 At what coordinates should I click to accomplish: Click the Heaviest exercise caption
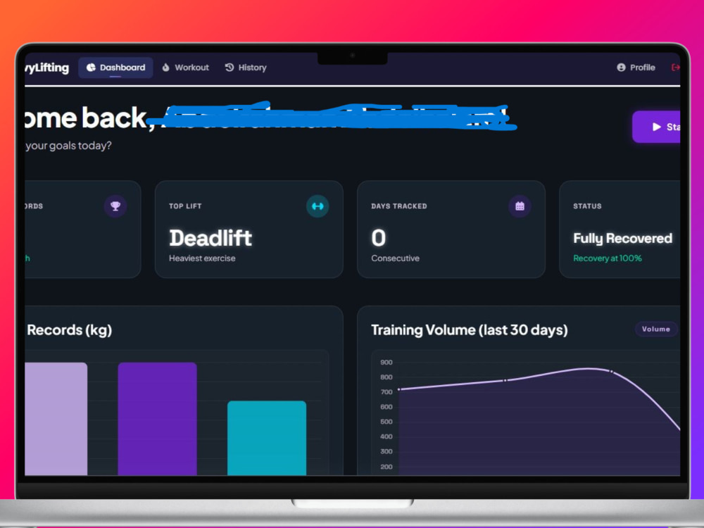[202, 258]
